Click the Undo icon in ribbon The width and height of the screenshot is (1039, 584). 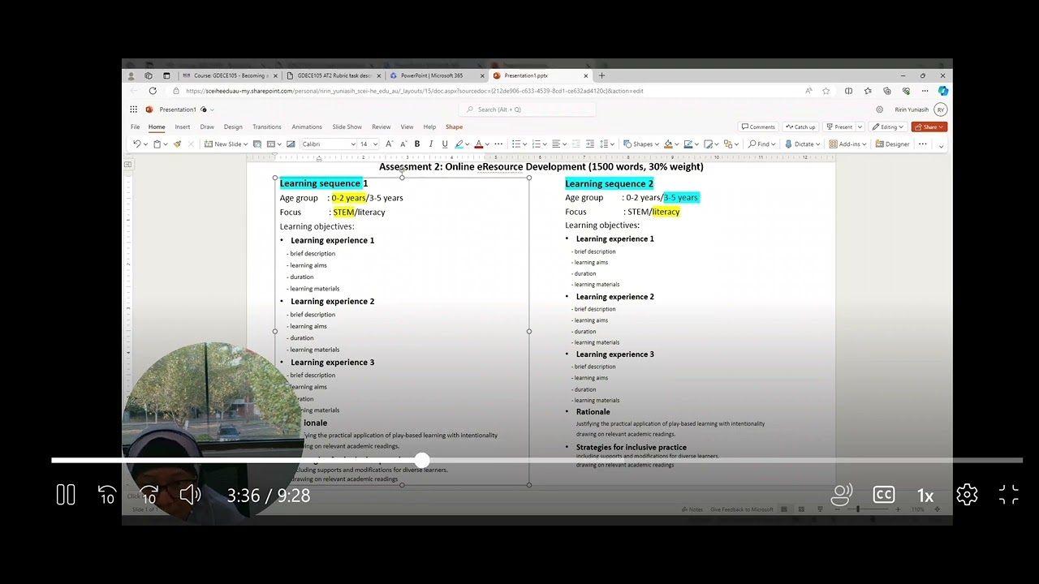(136, 144)
